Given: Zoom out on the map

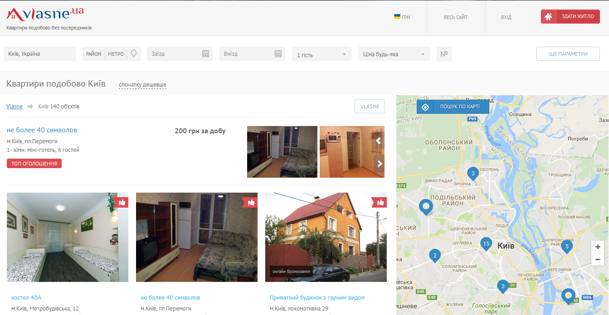Looking at the screenshot, I should [598, 260].
